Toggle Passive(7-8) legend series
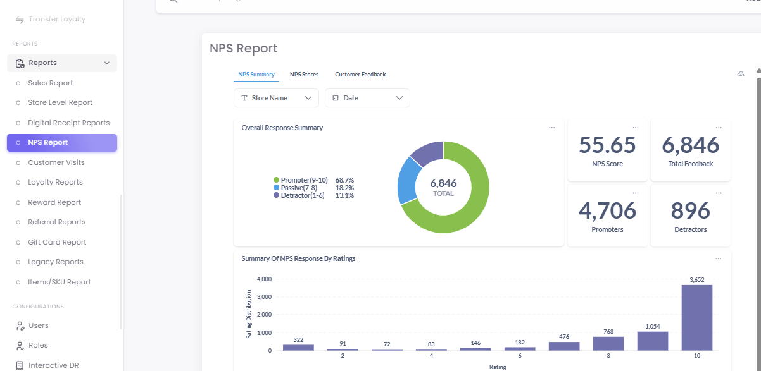The image size is (761, 371). click(x=298, y=188)
